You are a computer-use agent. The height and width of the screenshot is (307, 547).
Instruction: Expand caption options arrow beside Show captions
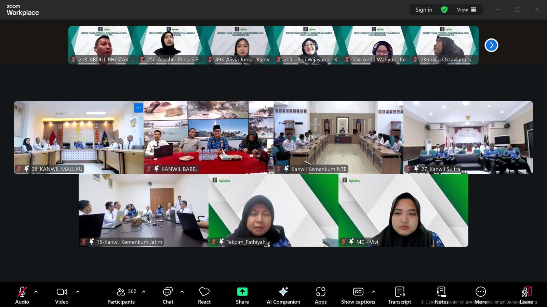click(x=374, y=292)
